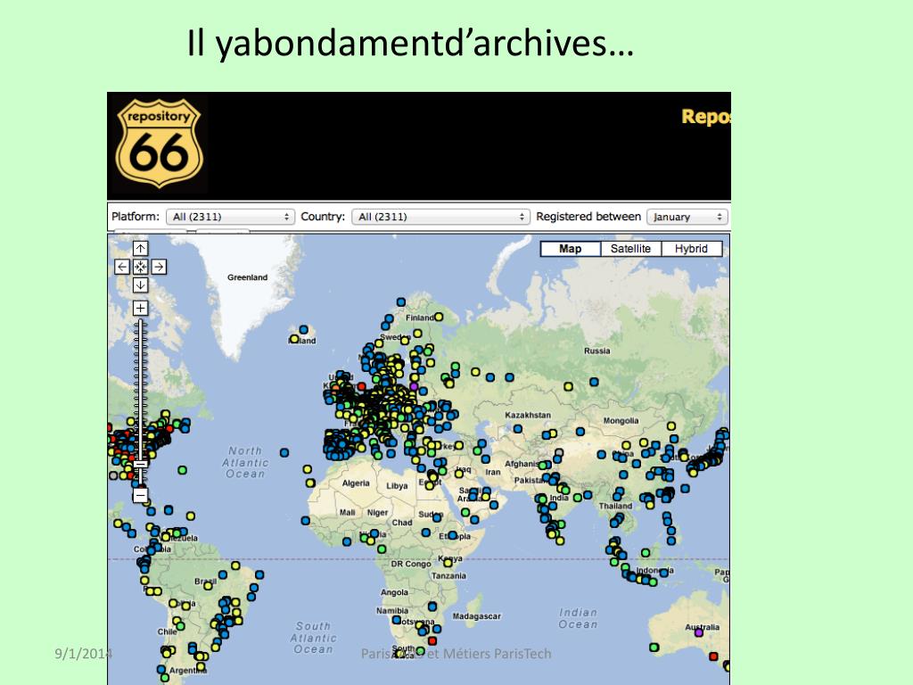Click the Angola label on the map
The image size is (913, 685).
(394, 592)
